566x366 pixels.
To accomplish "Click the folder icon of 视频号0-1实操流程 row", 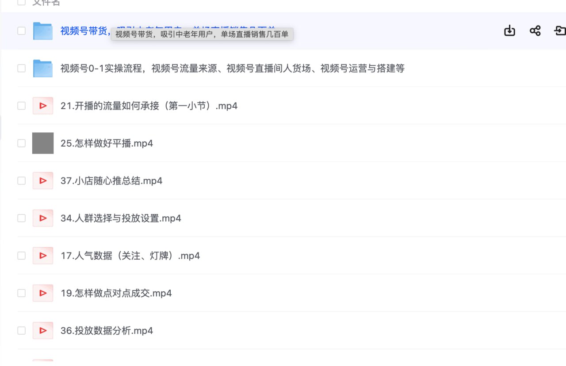I will pyautogui.click(x=42, y=68).
